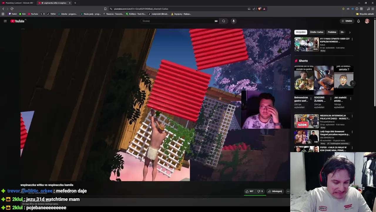Open Wszystkie zakładki bookmarks folder
This screenshot has width=376, height=212.
pos(365,14)
